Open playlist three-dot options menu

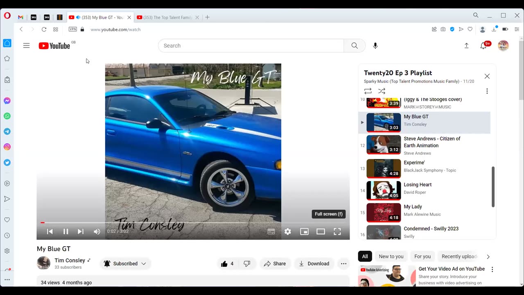coord(487,91)
